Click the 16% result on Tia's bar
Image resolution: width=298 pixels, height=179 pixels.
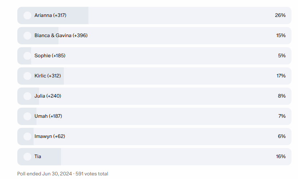click(280, 157)
